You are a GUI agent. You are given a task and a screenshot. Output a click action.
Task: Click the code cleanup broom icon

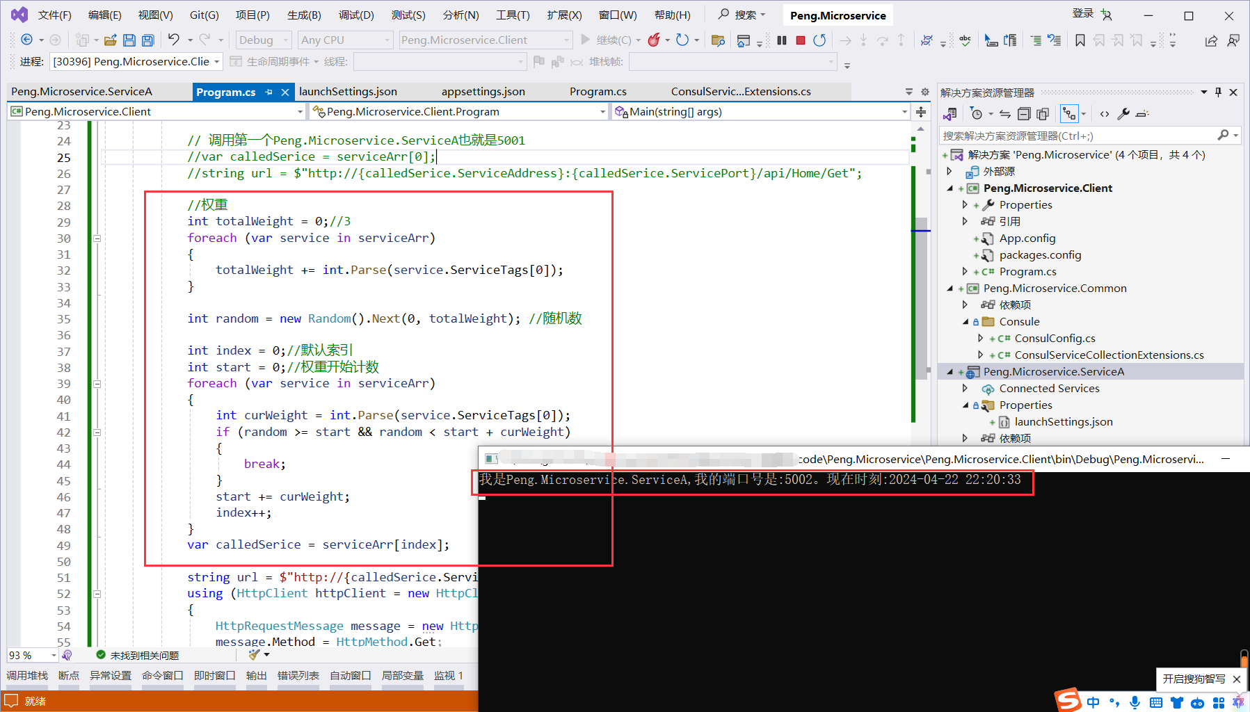click(255, 655)
